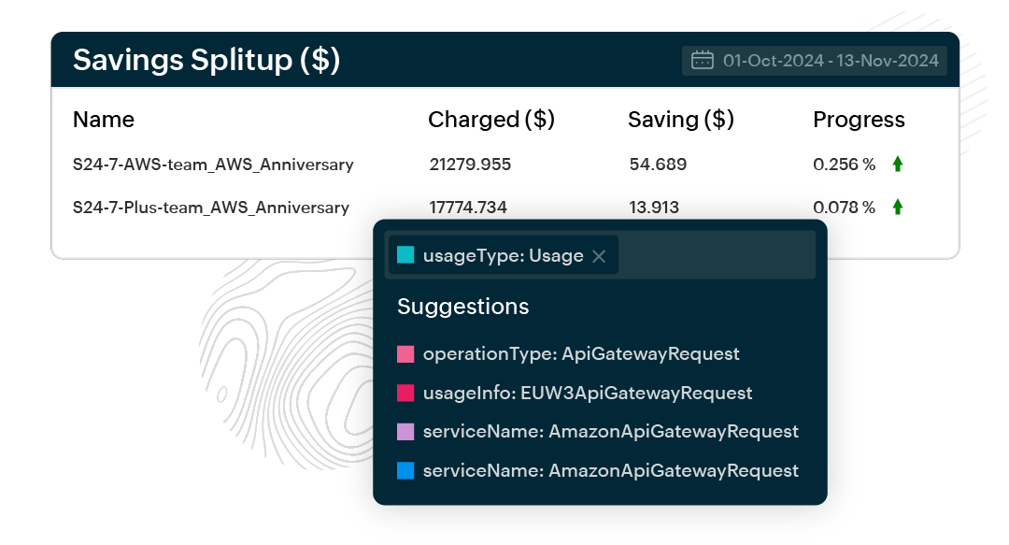Open S24-7-AWS-team_AWS_Anniversary row
The height and width of the screenshot is (545, 1009).
coord(213,165)
